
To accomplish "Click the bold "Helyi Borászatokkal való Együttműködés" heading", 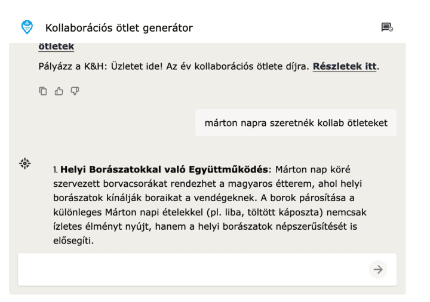I will click(x=164, y=170).
